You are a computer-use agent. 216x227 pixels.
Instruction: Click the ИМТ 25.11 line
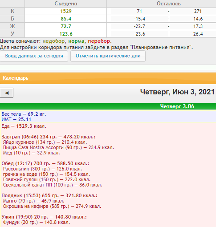[x=16, y=119]
